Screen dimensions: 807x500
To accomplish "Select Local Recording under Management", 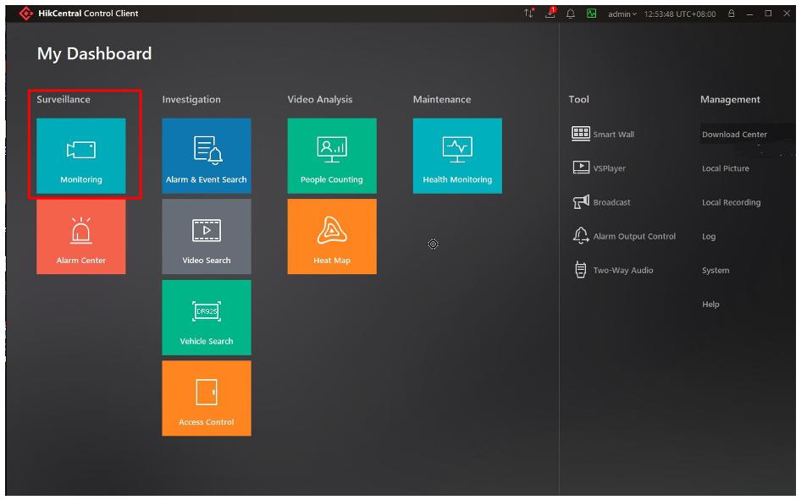I will point(731,202).
